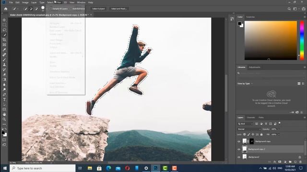Select the Gradient tool
The height and width of the screenshot is (172, 307).
click(x=4, y=80)
